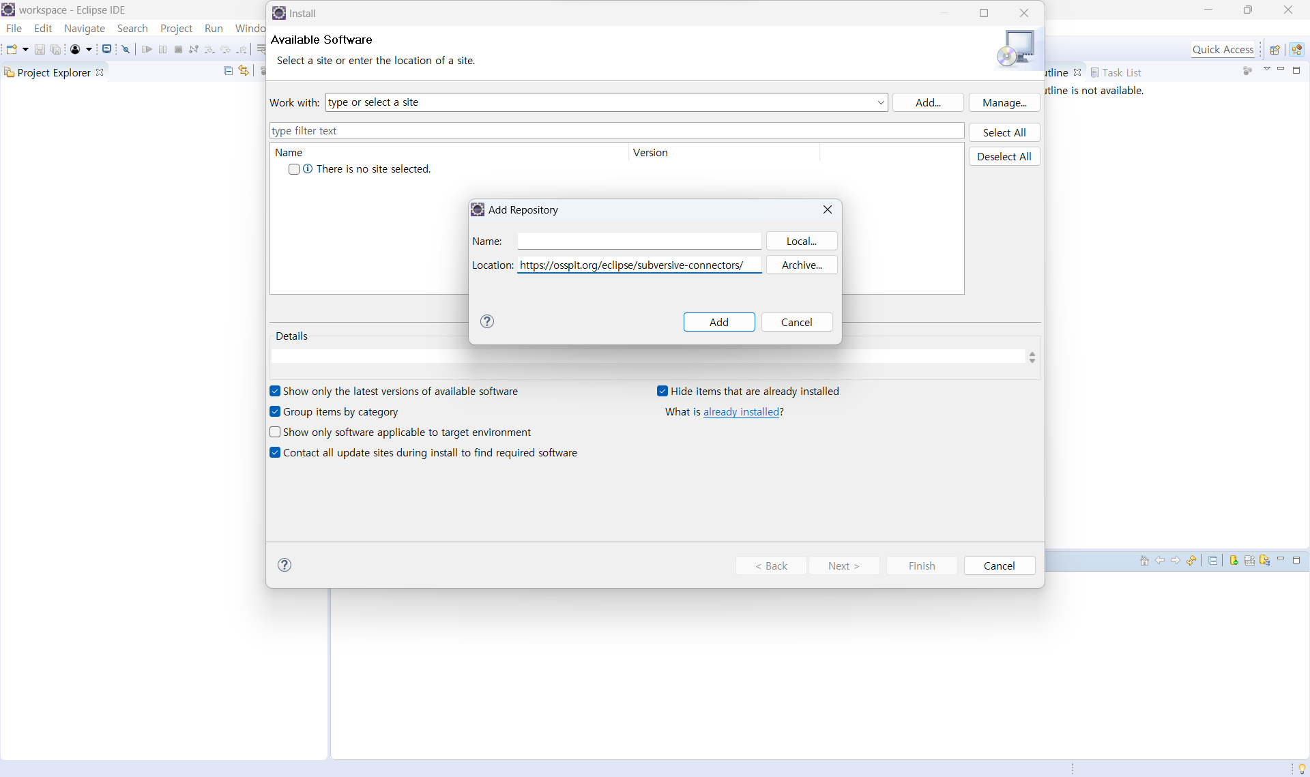Open the Outline view menu triangle

coord(1267,70)
